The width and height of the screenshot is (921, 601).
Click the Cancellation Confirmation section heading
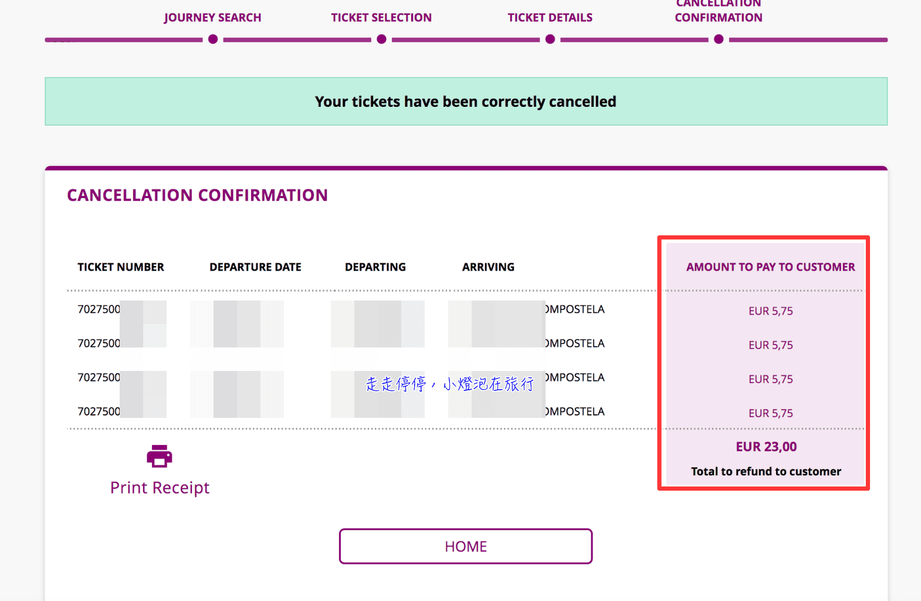click(x=197, y=195)
